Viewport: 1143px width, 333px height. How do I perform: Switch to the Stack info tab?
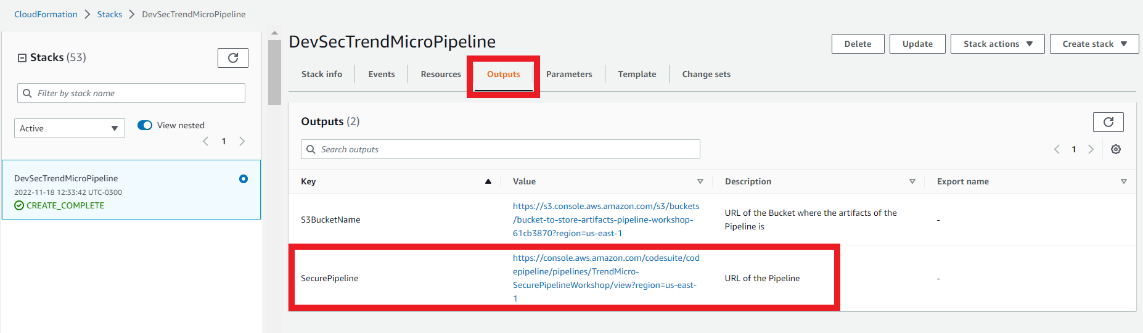(322, 74)
